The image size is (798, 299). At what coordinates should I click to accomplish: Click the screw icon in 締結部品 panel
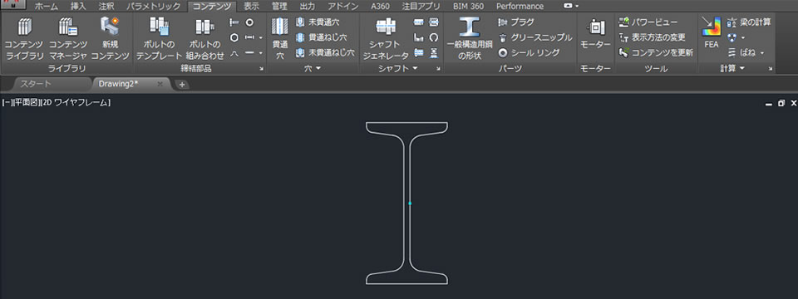pyautogui.click(x=234, y=22)
